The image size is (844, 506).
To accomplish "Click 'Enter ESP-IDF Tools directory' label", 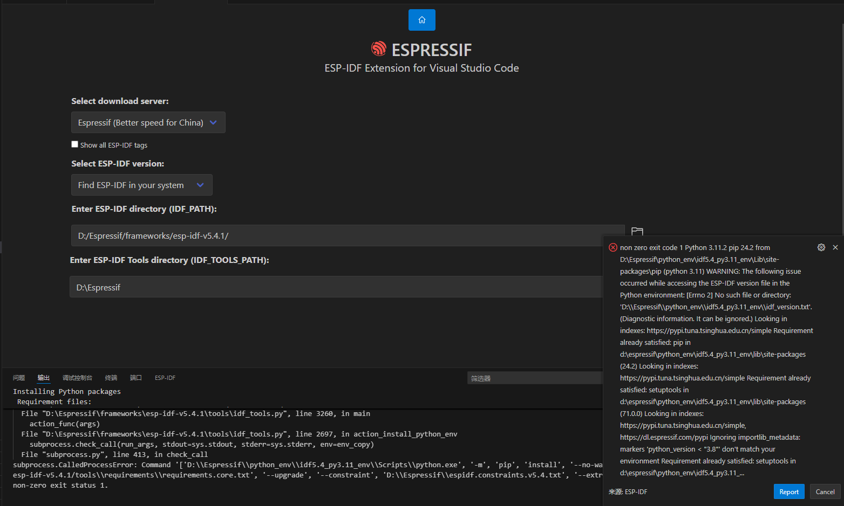I will click(x=169, y=260).
